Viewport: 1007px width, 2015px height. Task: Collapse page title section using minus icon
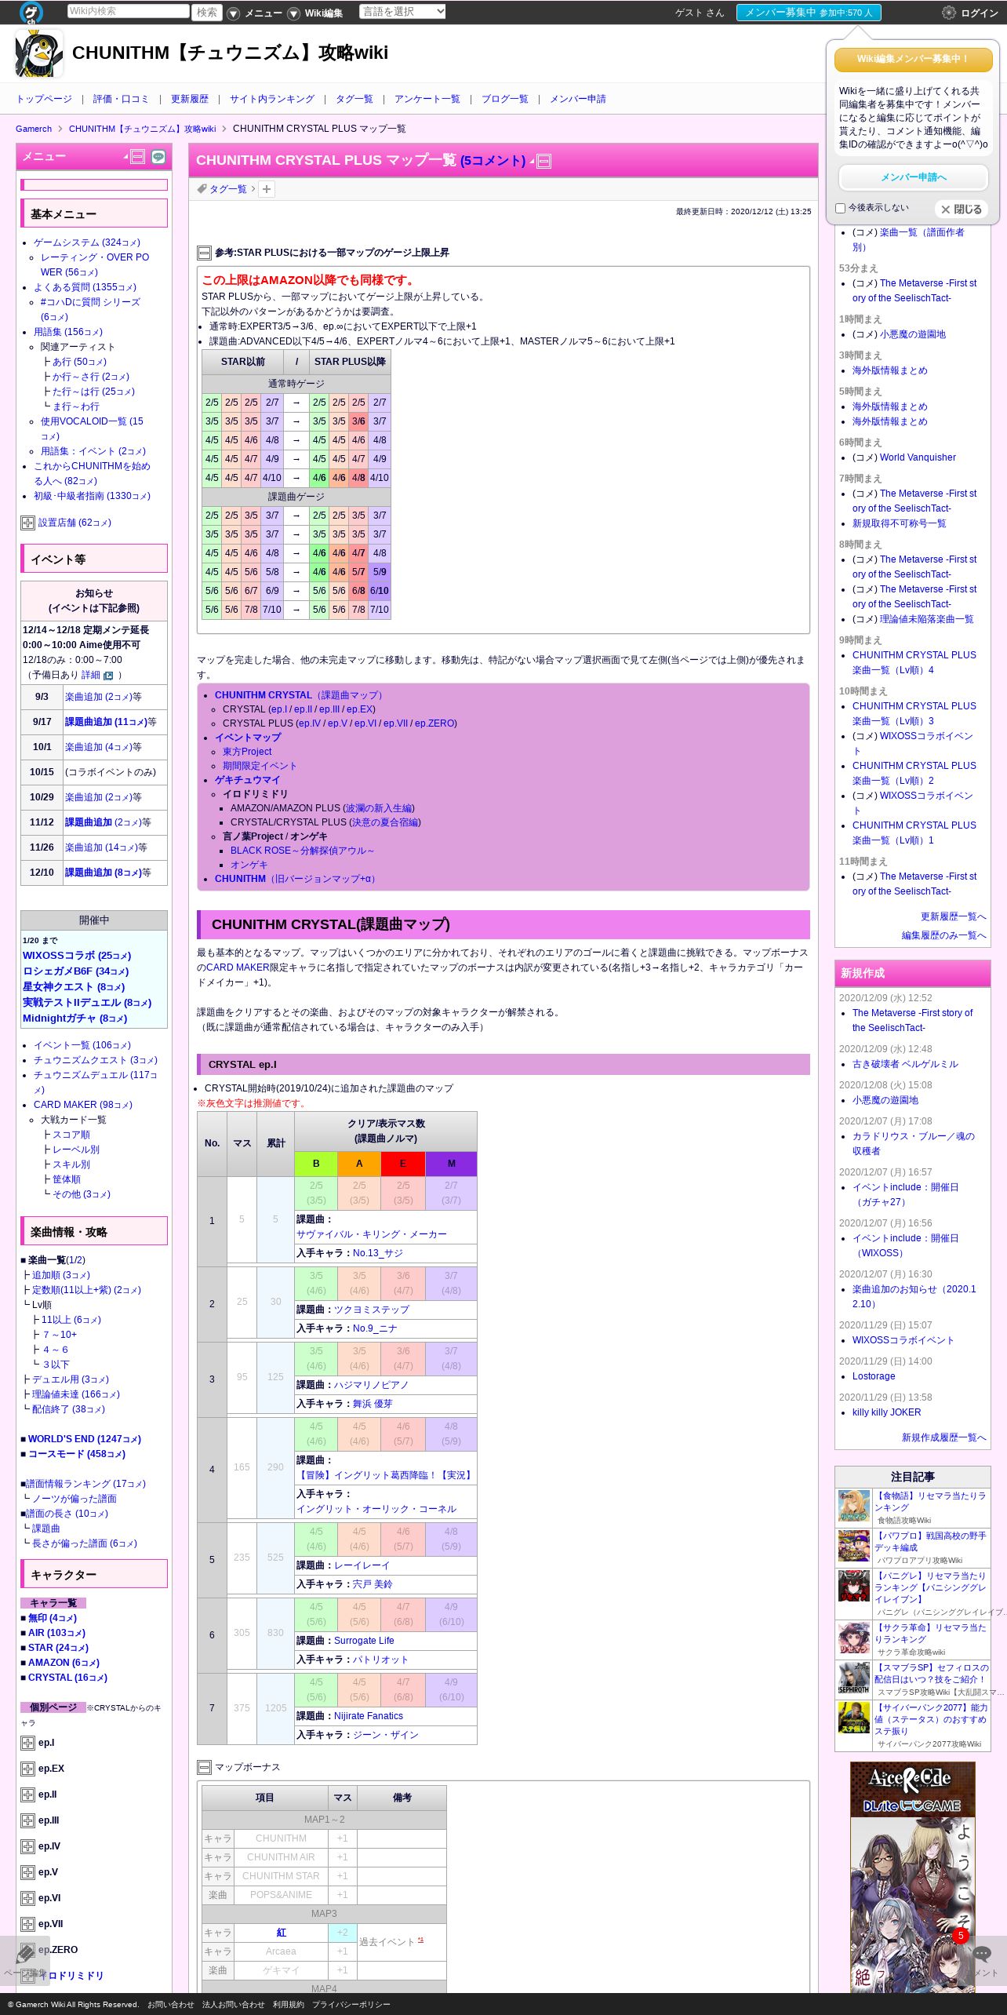tap(543, 162)
